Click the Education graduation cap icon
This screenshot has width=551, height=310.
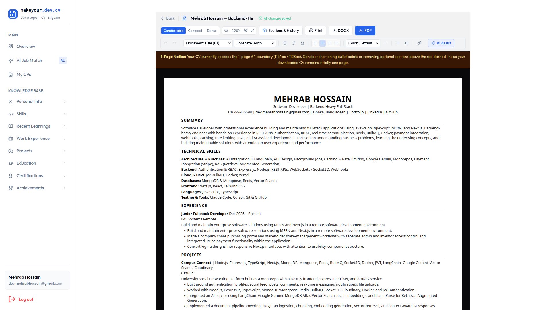click(11, 163)
